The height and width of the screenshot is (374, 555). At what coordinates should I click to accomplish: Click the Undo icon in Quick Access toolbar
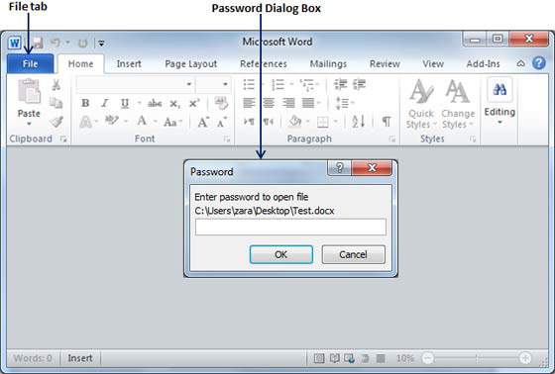coord(55,44)
